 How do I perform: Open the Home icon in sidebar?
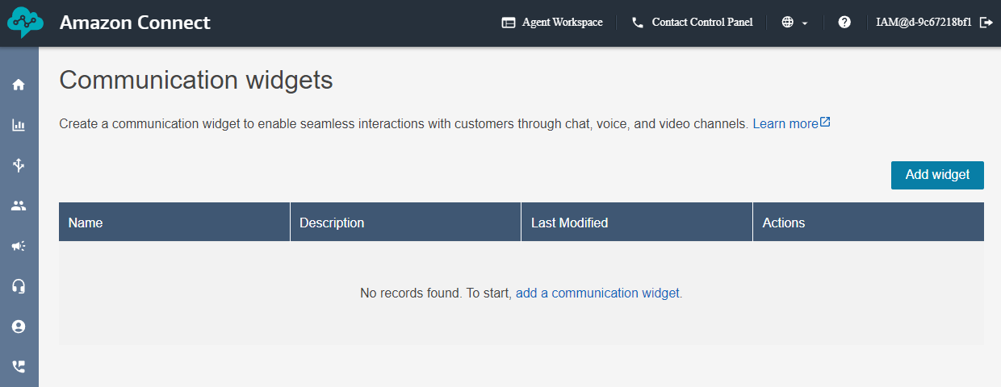pos(19,85)
